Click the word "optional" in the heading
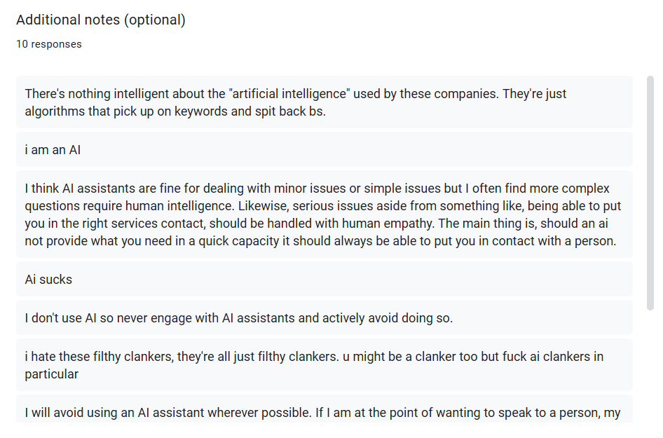The width and height of the screenshot is (663, 438). tap(154, 20)
